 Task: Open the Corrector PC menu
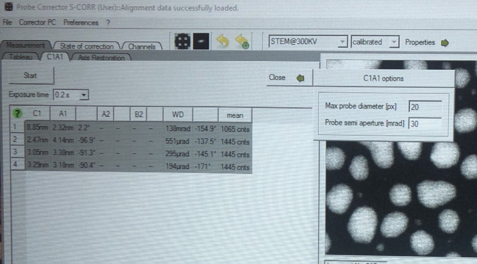[x=37, y=23]
